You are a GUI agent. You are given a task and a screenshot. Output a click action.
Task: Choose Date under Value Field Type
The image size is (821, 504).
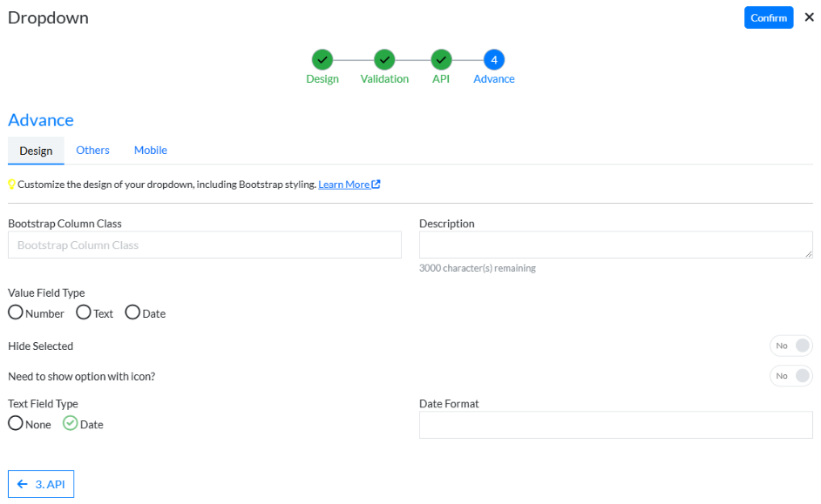[x=132, y=312]
